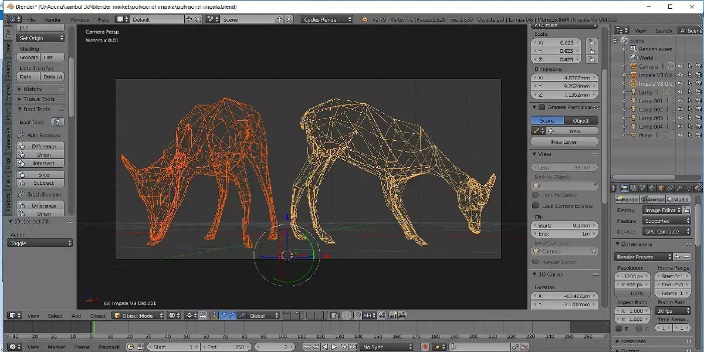The image size is (704, 352).
Task: Enable the Render Border checkbox
Action: 536,262
